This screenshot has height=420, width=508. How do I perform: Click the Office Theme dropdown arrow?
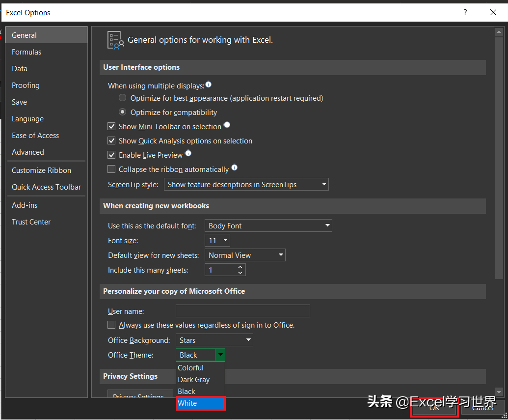point(220,355)
